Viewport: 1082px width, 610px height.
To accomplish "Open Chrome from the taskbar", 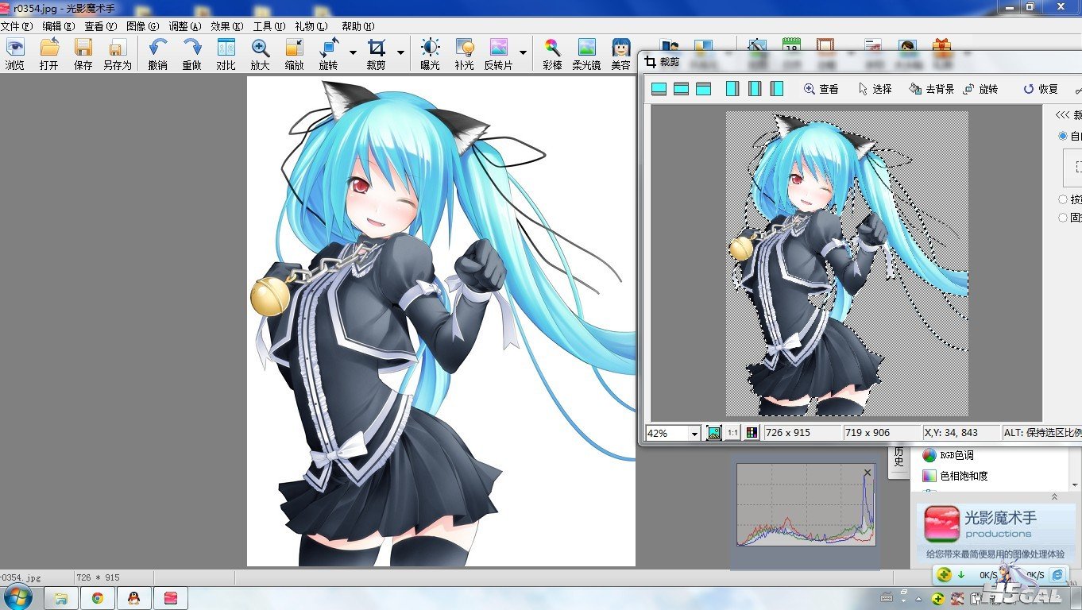I will [x=98, y=598].
